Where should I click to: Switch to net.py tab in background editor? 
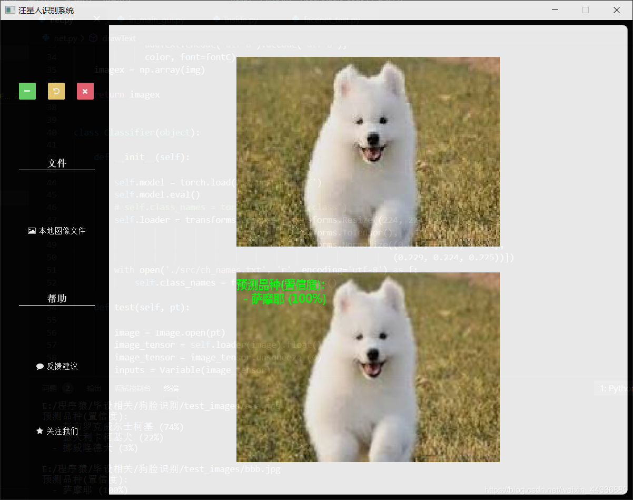point(62,21)
